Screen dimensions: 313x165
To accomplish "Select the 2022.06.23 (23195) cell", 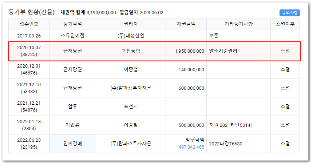I will pos(29,144).
